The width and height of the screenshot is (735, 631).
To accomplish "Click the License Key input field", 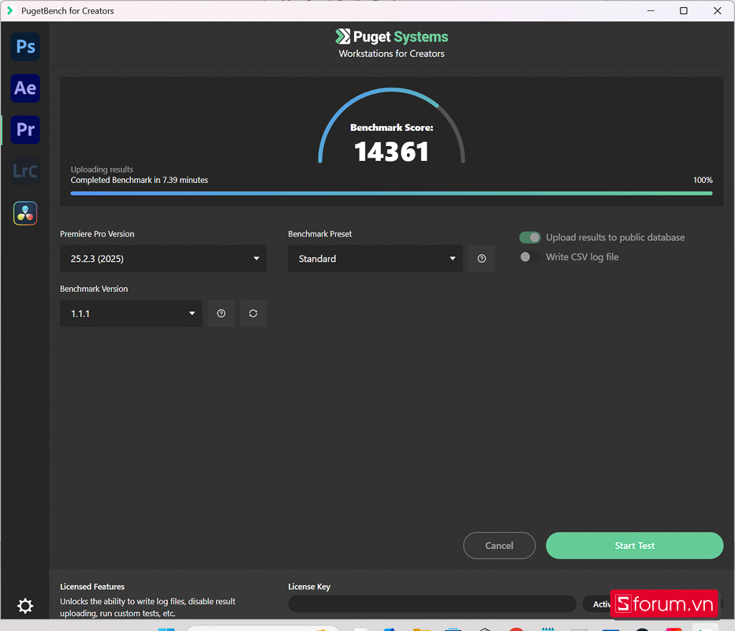I will point(432,604).
